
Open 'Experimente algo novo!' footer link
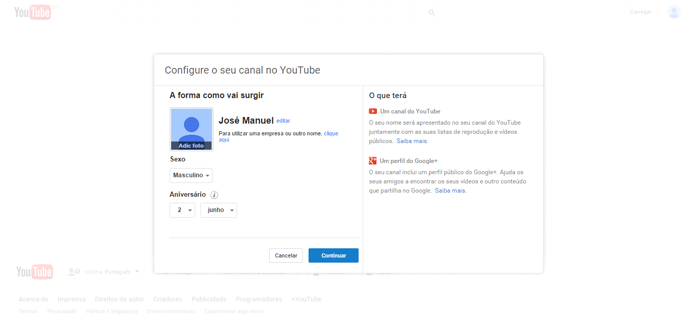point(234,311)
